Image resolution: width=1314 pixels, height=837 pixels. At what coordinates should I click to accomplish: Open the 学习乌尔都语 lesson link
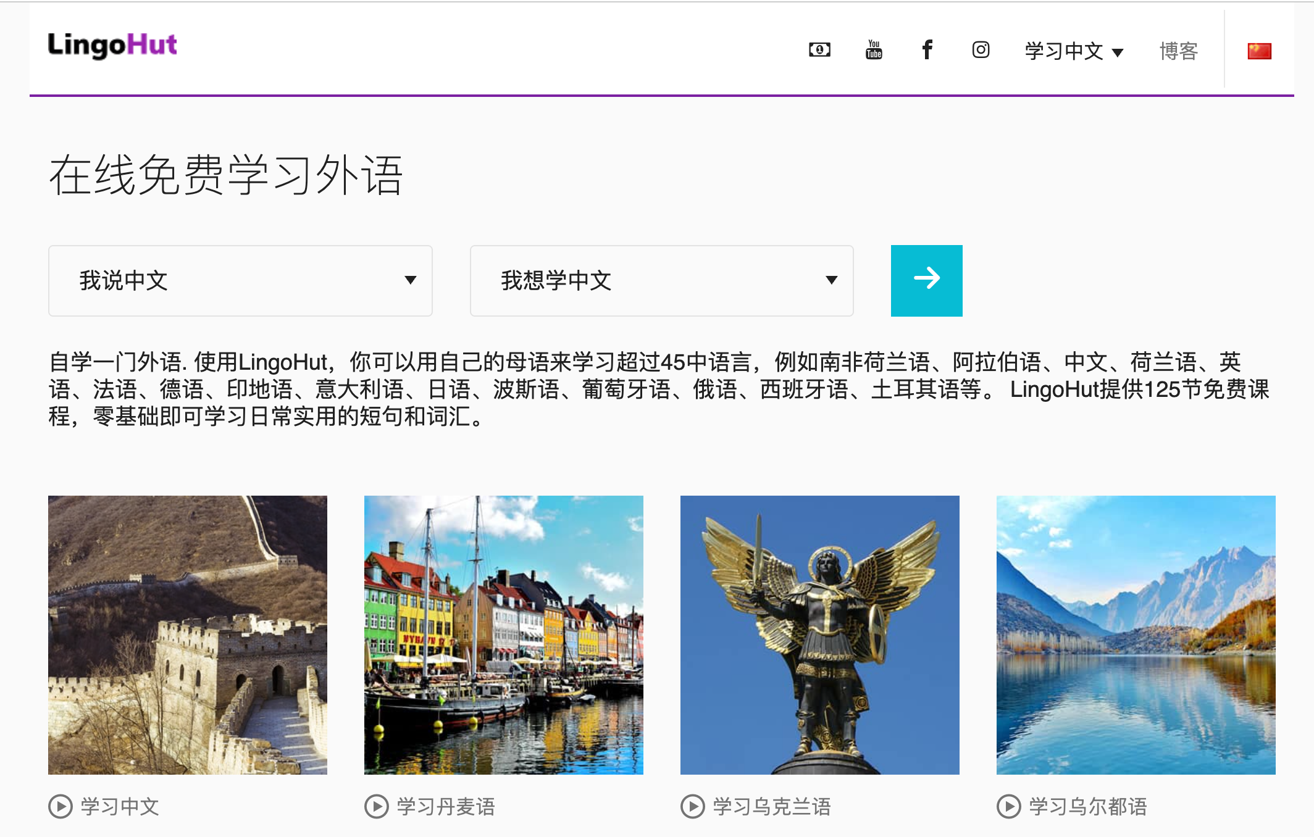pos(1088,806)
